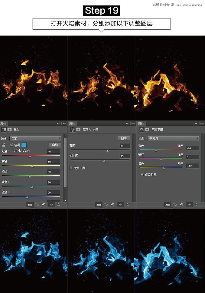The height and width of the screenshot is (293, 205).
Task: Uncheck the 色调 tint checkbox
Action: point(12,145)
